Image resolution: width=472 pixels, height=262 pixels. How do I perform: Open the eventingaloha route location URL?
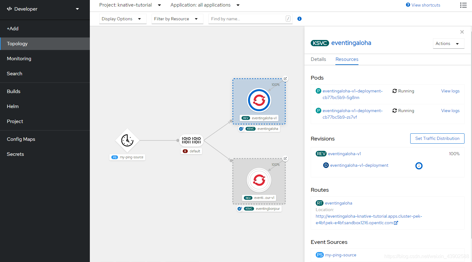(x=369, y=220)
